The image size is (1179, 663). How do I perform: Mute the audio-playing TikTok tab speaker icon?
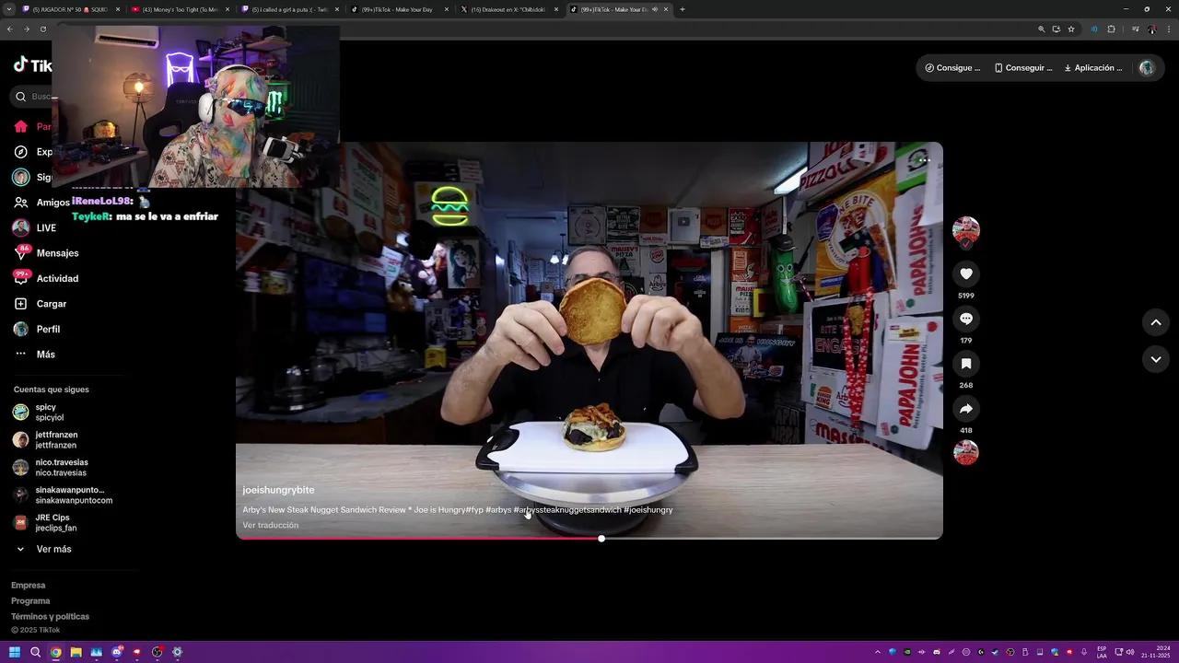click(x=655, y=9)
